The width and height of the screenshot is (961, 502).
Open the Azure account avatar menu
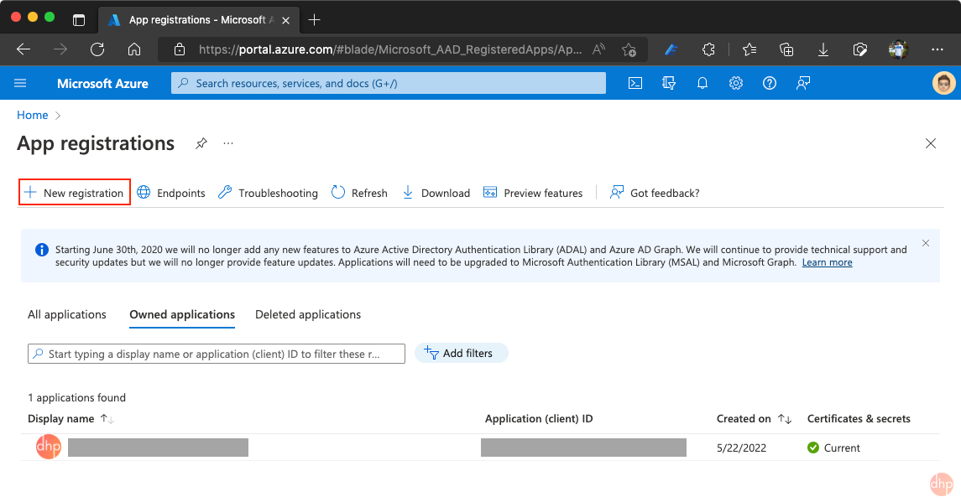click(944, 83)
